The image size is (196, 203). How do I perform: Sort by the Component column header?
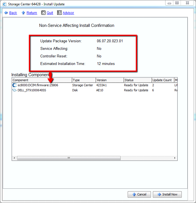pos(42,80)
